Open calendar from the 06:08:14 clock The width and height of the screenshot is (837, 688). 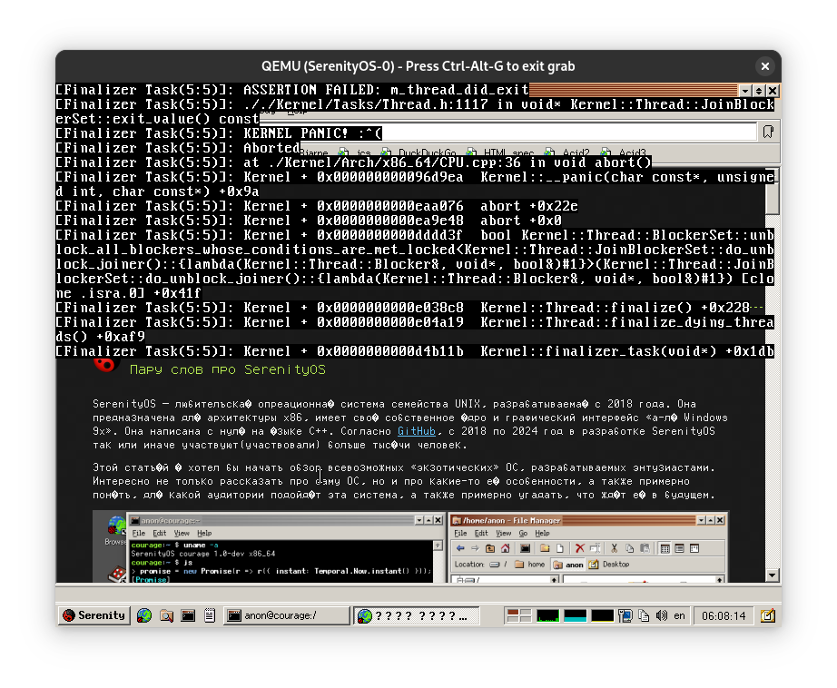[724, 615]
